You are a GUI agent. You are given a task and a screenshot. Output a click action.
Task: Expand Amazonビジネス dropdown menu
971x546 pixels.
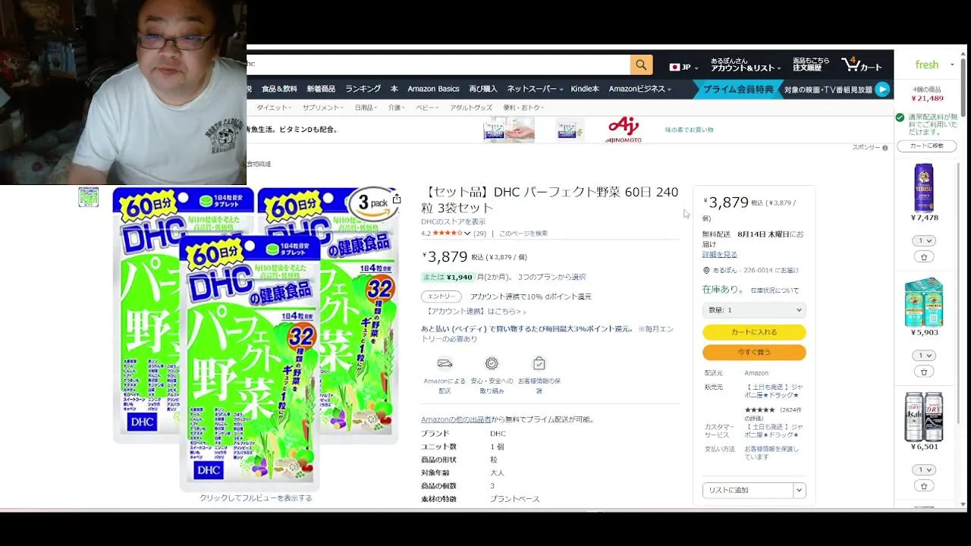(x=639, y=89)
